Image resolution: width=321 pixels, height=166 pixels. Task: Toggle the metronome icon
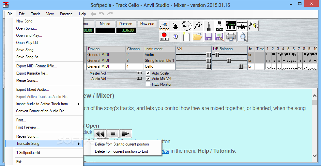pos(175,26)
